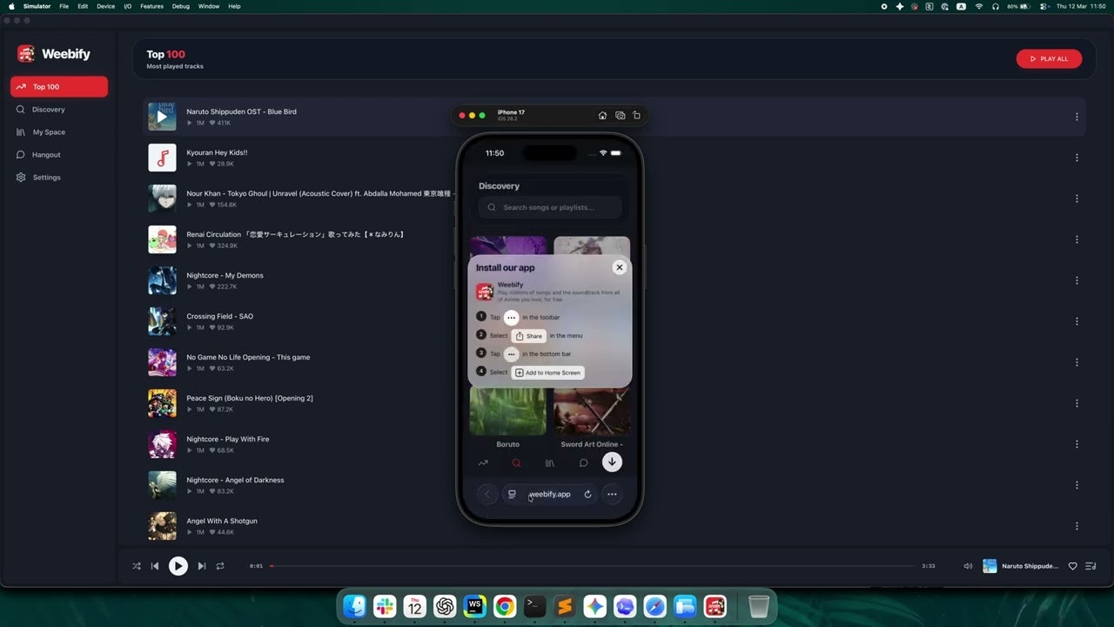This screenshot has height=627, width=1114.
Task: Open options for Nightcore - Angel of Darkness
Action: (1077, 485)
